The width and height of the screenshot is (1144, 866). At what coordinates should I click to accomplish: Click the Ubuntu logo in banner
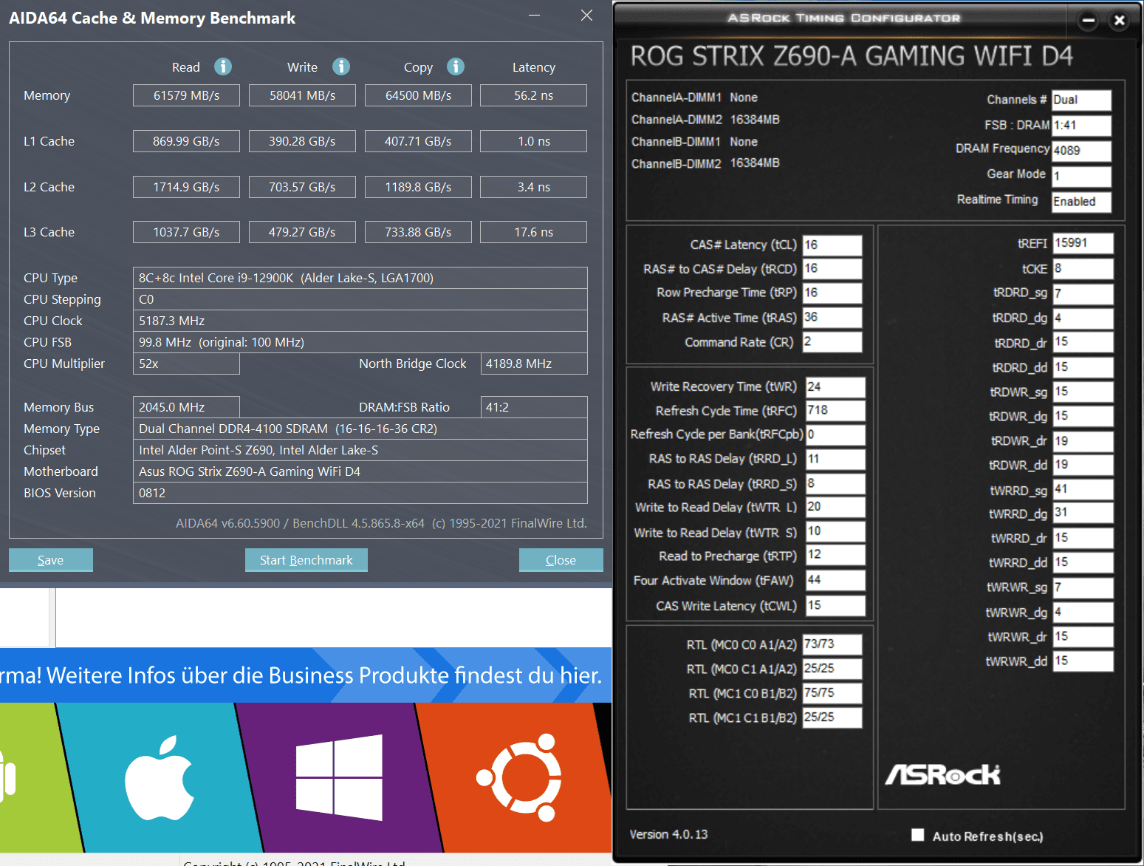pyautogui.click(x=519, y=777)
